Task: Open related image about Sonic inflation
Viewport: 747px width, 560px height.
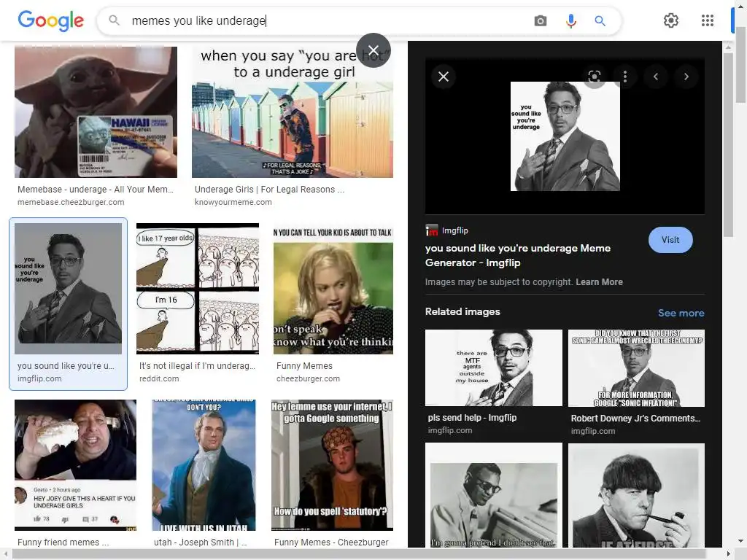Action: click(x=636, y=367)
